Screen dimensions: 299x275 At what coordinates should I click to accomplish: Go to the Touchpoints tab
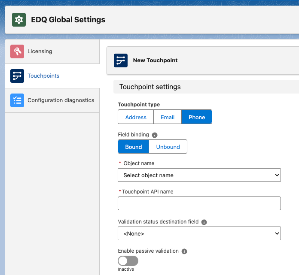43,76
